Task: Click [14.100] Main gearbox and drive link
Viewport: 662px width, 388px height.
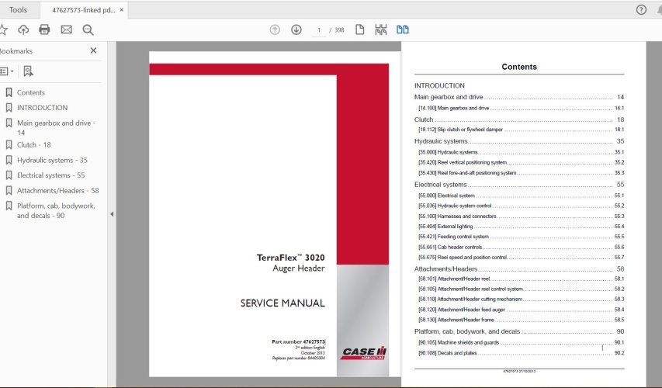Action: click(x=521, y=108)
